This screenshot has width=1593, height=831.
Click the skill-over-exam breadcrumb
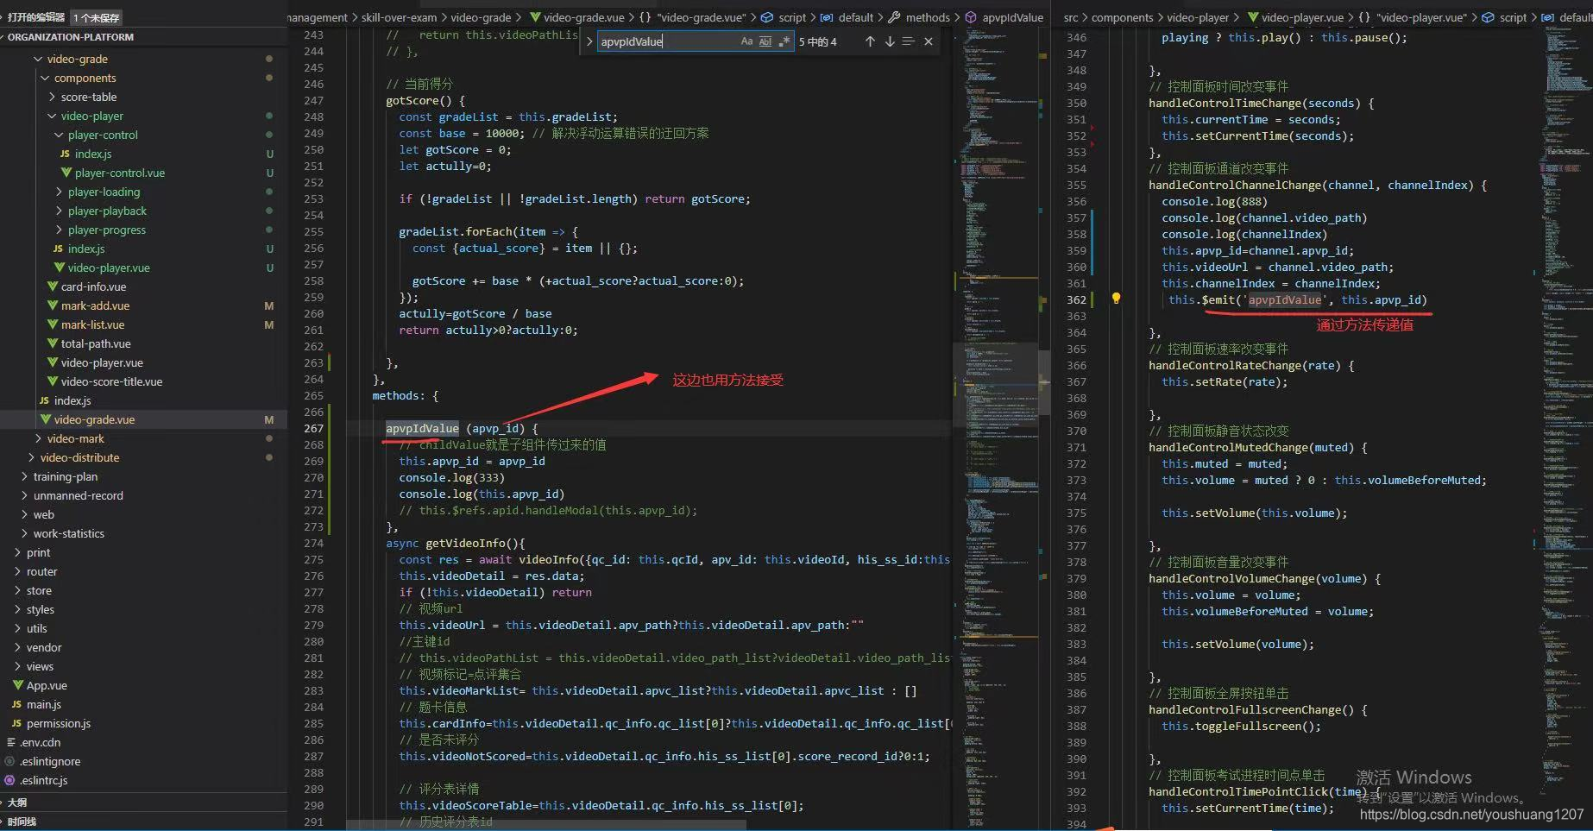pyautogui.click(x=400, y=17)
